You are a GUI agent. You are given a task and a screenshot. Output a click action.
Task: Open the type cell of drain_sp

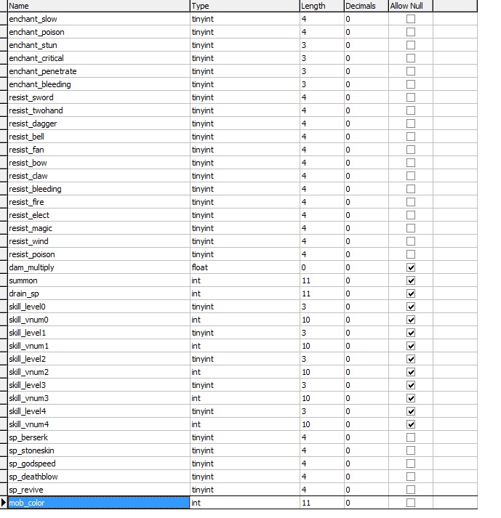[x=245, y=294]
